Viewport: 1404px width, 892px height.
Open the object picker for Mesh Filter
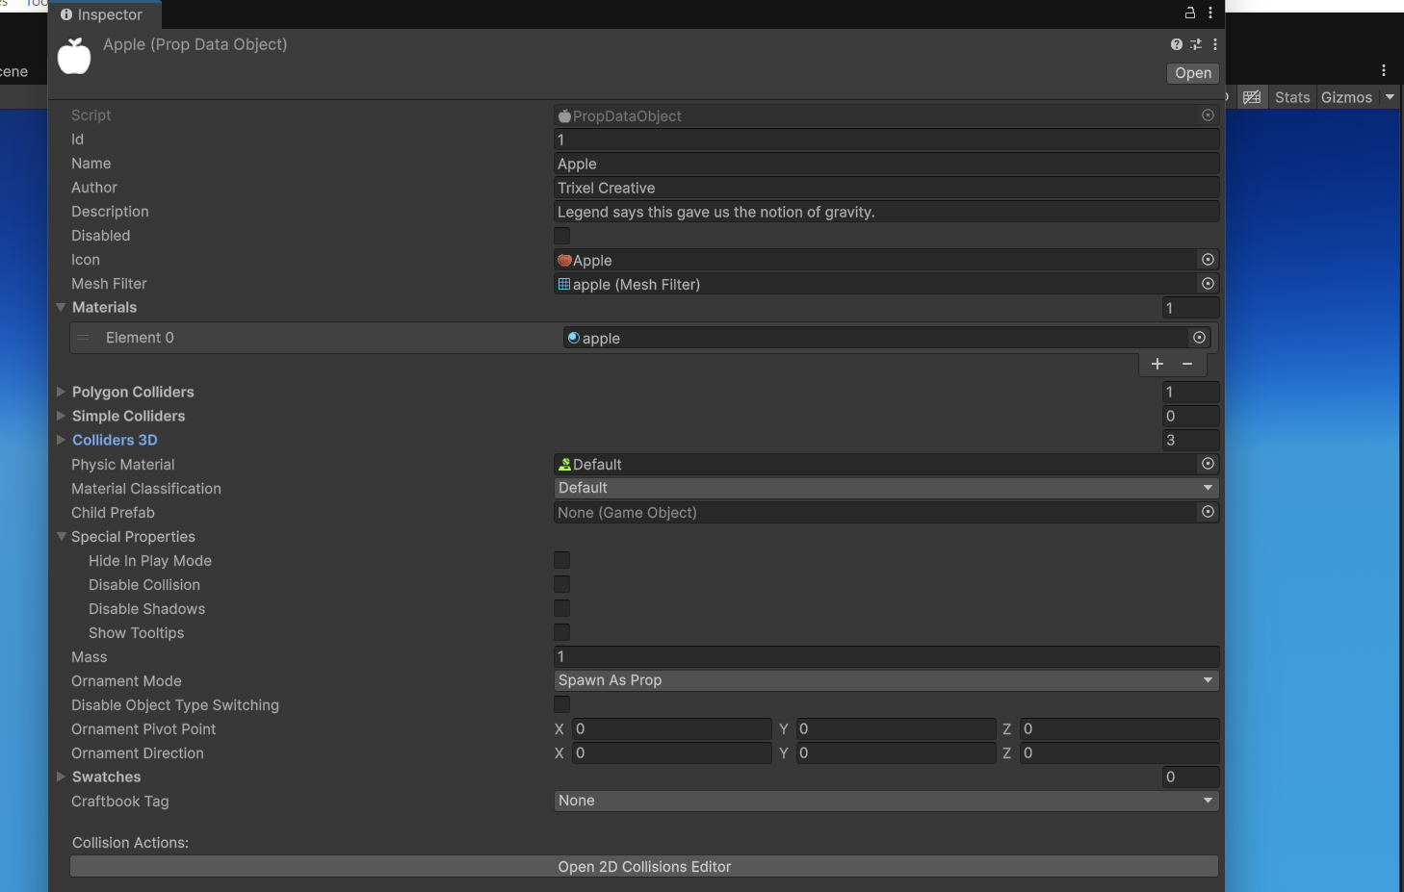[1208, 284]
